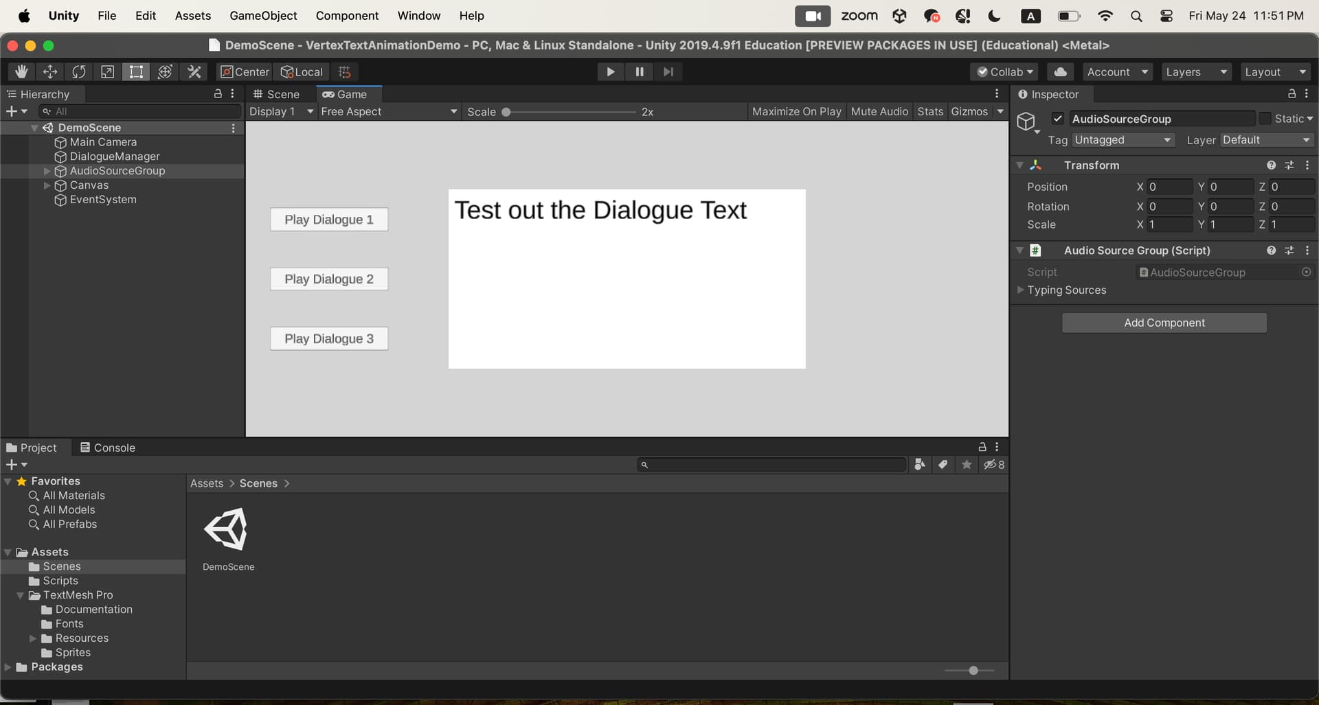This screenshot has width=1319, height=705.
Task: Enable the Static checkbox in Inspector
Action: (x=1265, y=119)
